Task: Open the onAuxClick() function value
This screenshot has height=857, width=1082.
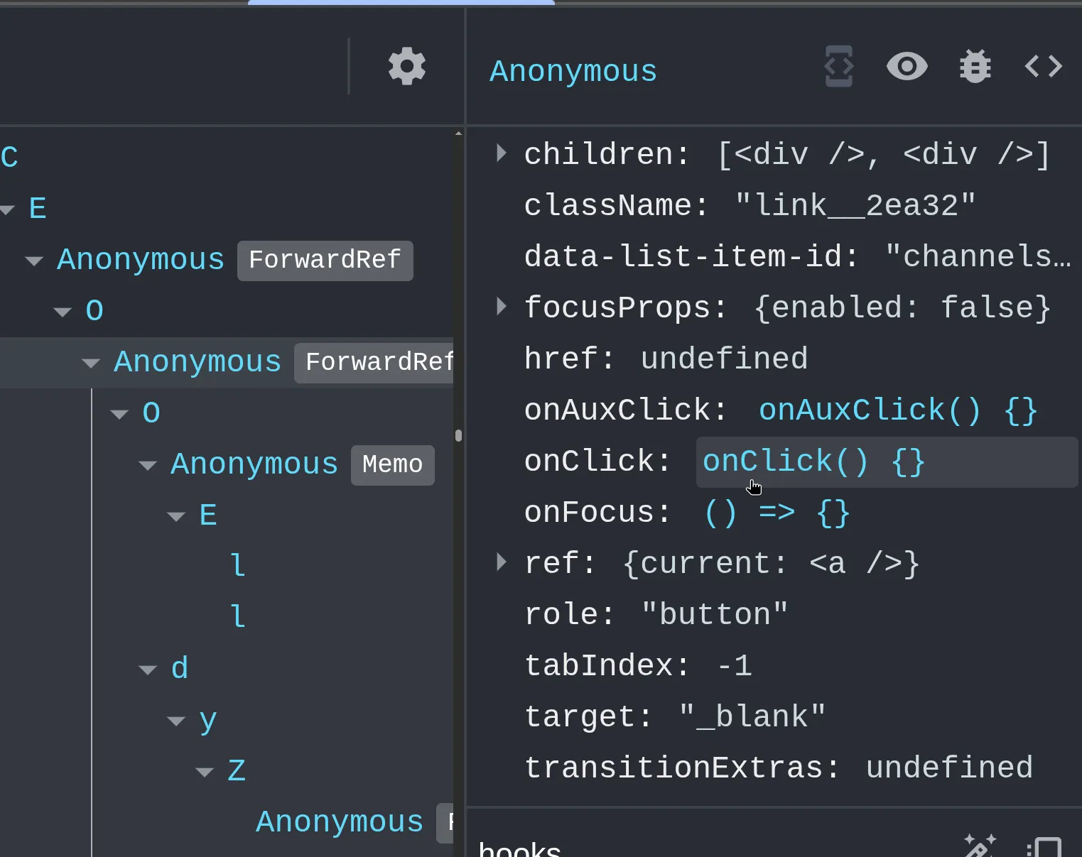Action: point(898,410)
